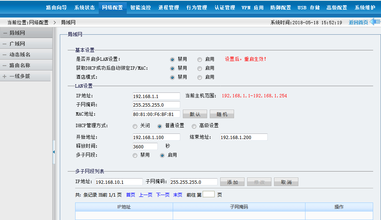381x220 pixels.
Task: Click the LAN IP地址 field 192.168.1.1
Action: click(156, 96)
